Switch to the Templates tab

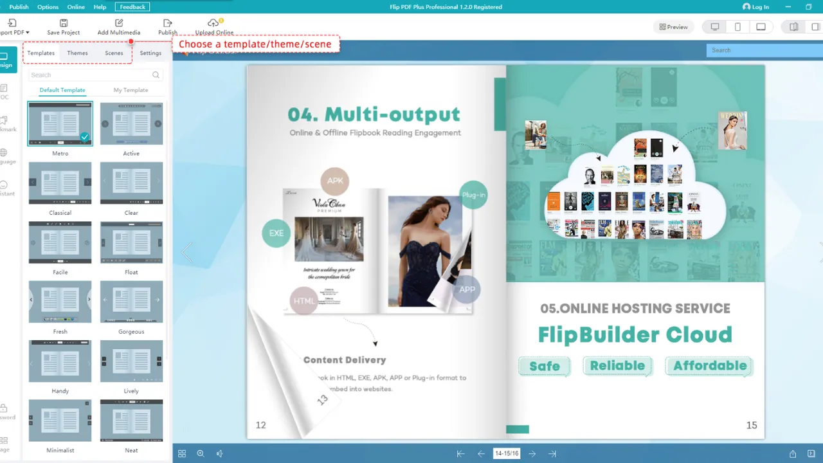(x=41, y=53)
